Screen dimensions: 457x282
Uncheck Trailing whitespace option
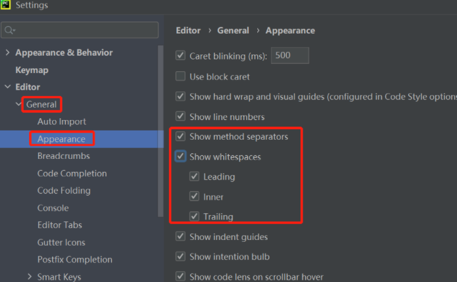click(194, 216)
